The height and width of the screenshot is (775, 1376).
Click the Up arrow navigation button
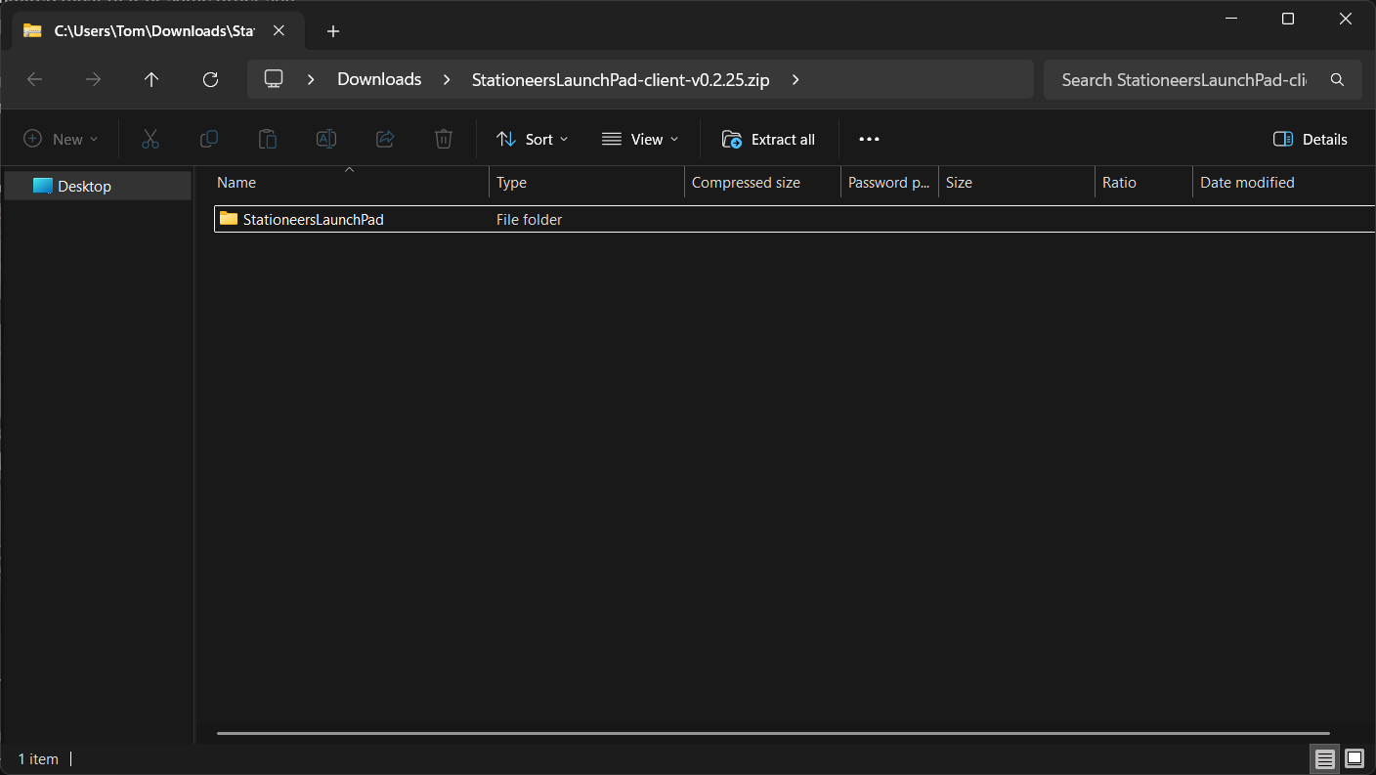150,80
